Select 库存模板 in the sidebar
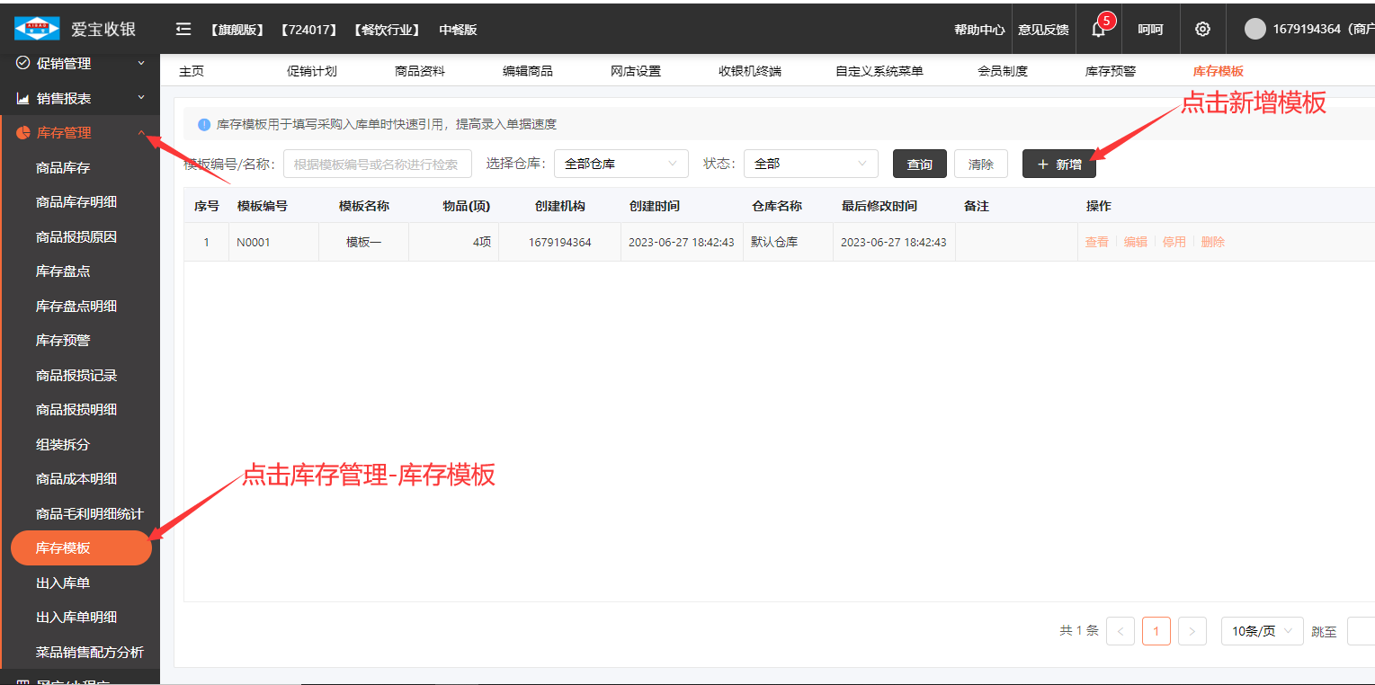Screen dimensions: 1375x685 click(x=81, y=548)
